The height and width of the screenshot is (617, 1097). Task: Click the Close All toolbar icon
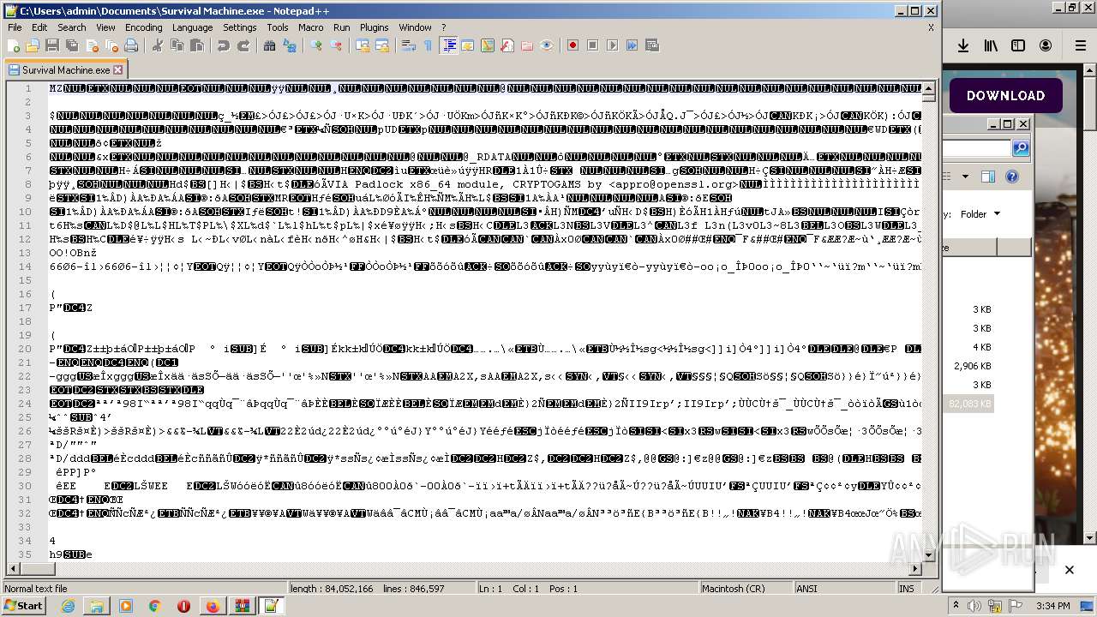pos(111,45)
